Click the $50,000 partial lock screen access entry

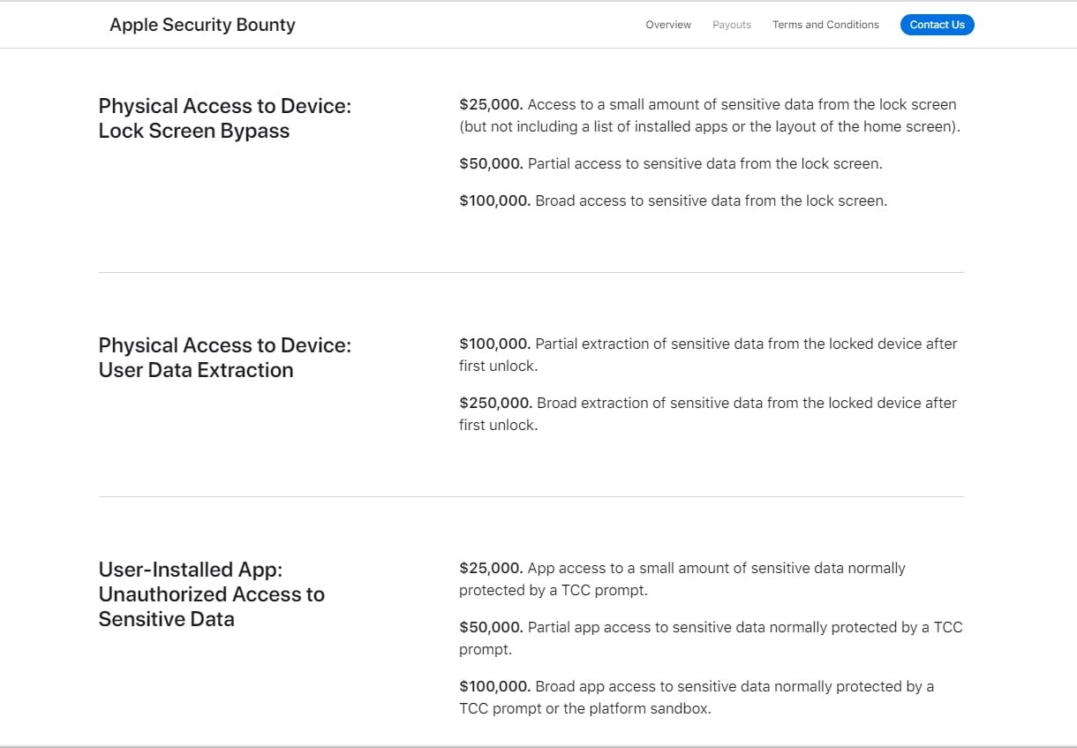[x=671, y=163]
